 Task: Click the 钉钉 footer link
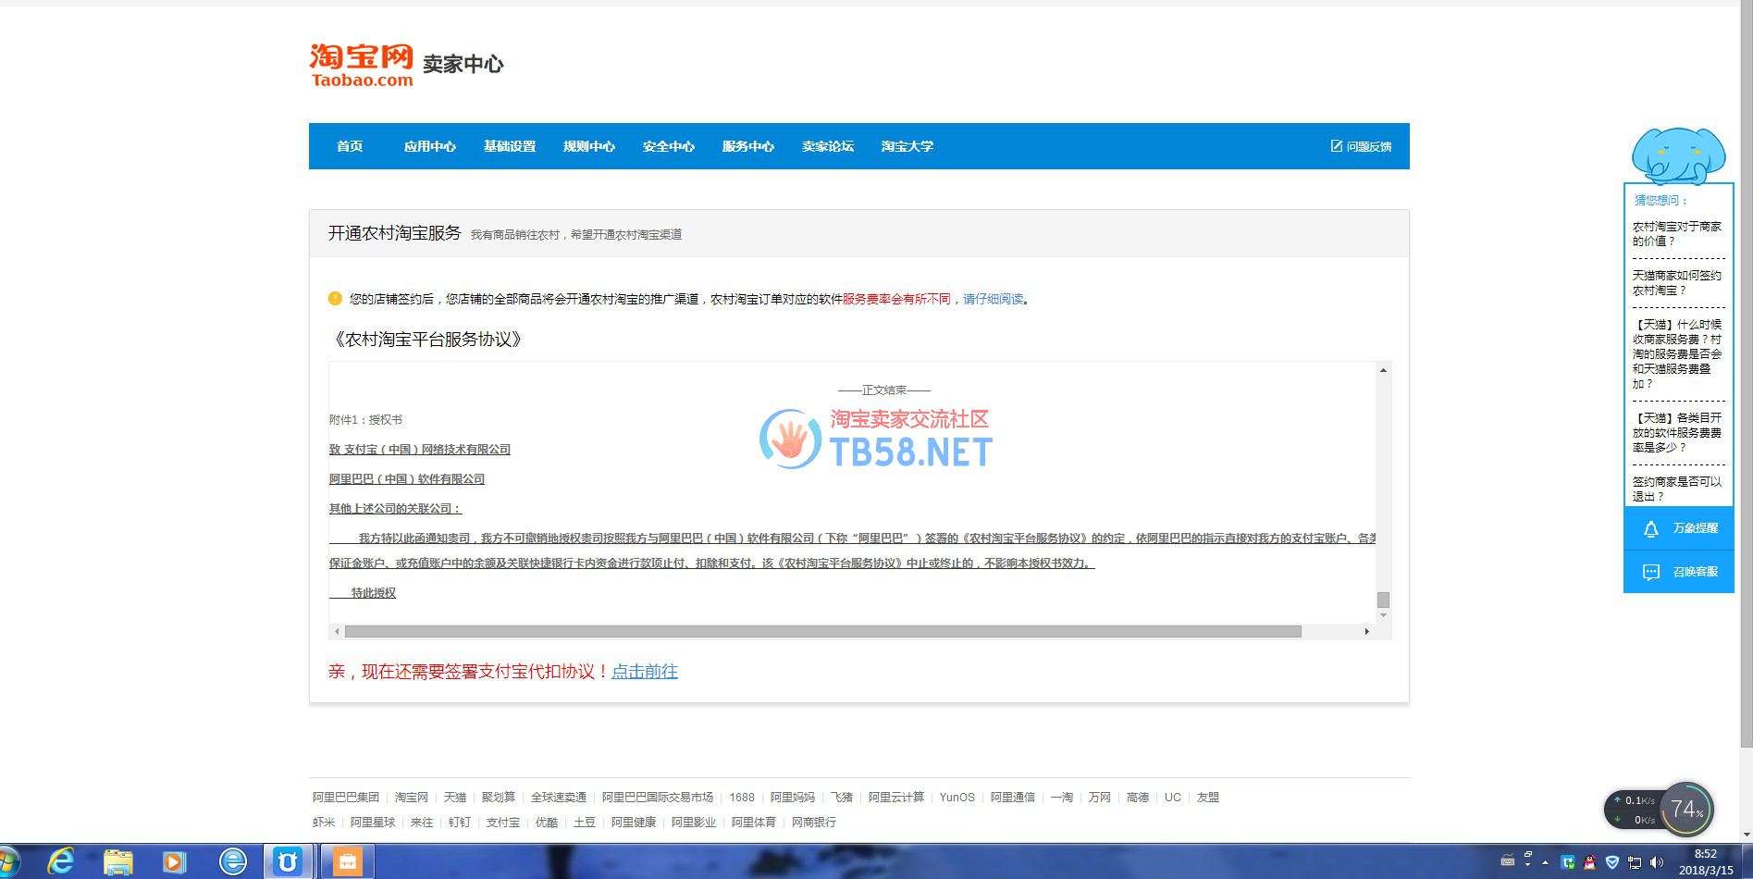[x=460, y=823]
